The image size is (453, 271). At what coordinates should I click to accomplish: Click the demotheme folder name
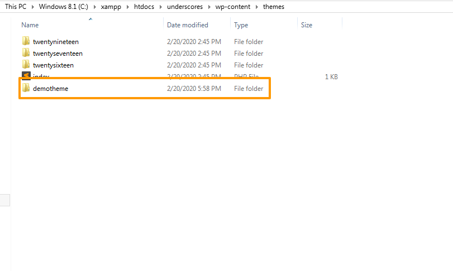(51, 89)
